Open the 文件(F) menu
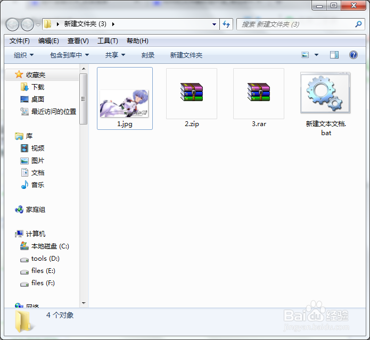This screenshot has width=370, height=340. click(x=20, y=41)
